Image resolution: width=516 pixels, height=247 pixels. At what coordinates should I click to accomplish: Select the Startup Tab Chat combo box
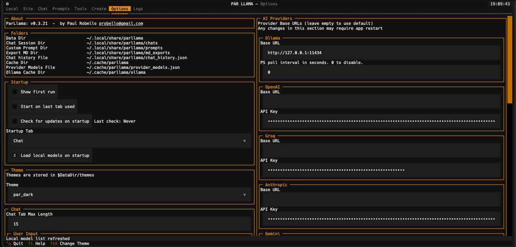pyautogui.click(x=129, y=141)
